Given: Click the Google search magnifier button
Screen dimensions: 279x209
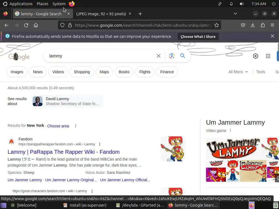Looking at the screenshot, I should [183, 56].
